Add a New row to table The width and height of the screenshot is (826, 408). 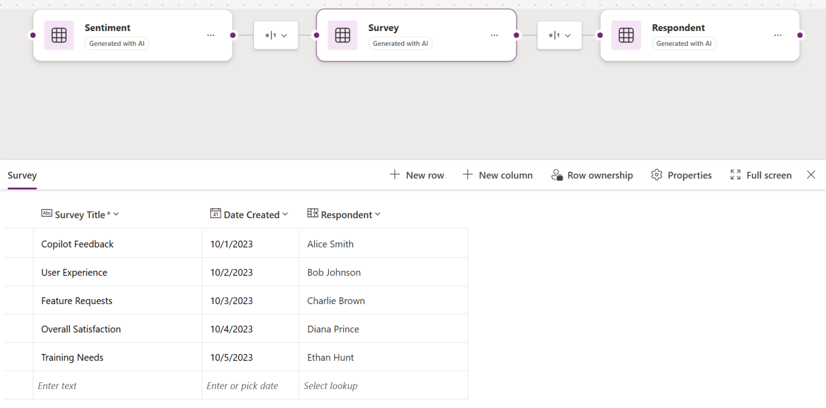tap(417, 175)
